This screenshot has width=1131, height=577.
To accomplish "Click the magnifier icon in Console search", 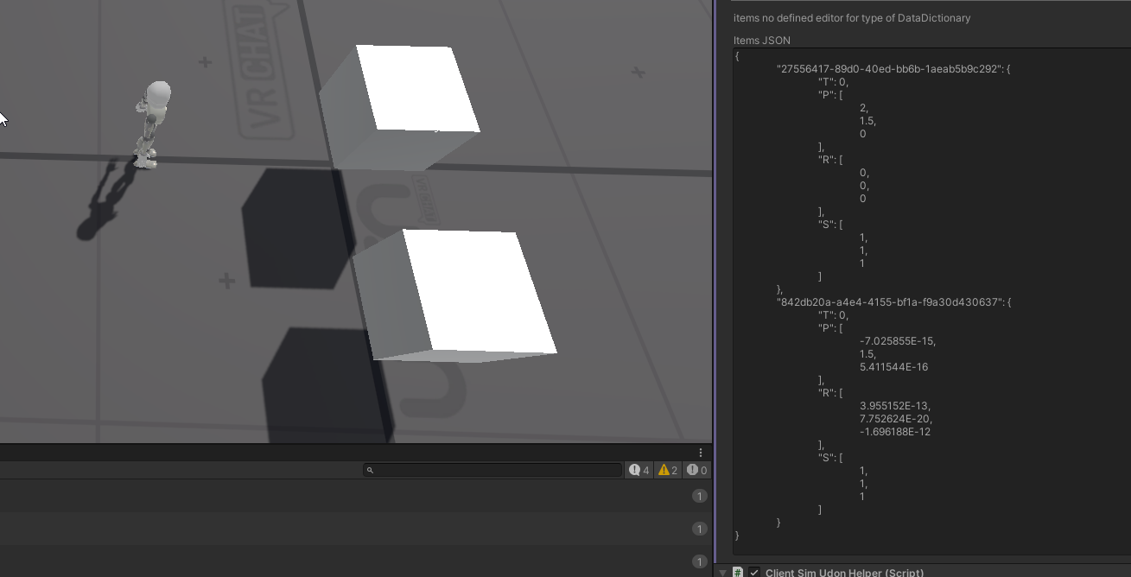I will point(370,470).
